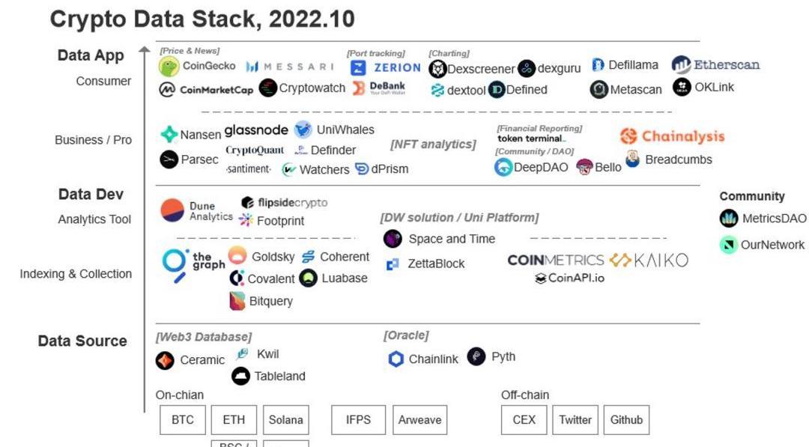809x447 pixels.
Task: Click the Chainlink blue hexagon icon
Action: click(396, 359)
